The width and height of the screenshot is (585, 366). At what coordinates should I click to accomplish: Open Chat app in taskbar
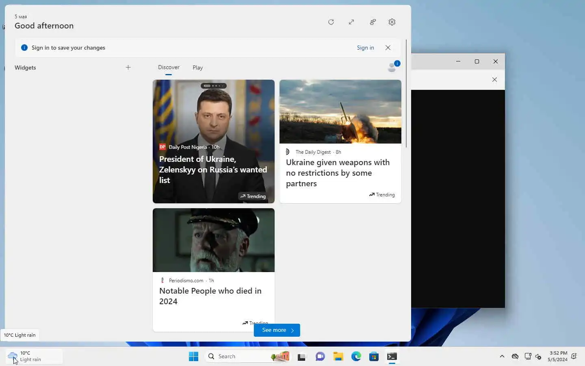point(320,357)
